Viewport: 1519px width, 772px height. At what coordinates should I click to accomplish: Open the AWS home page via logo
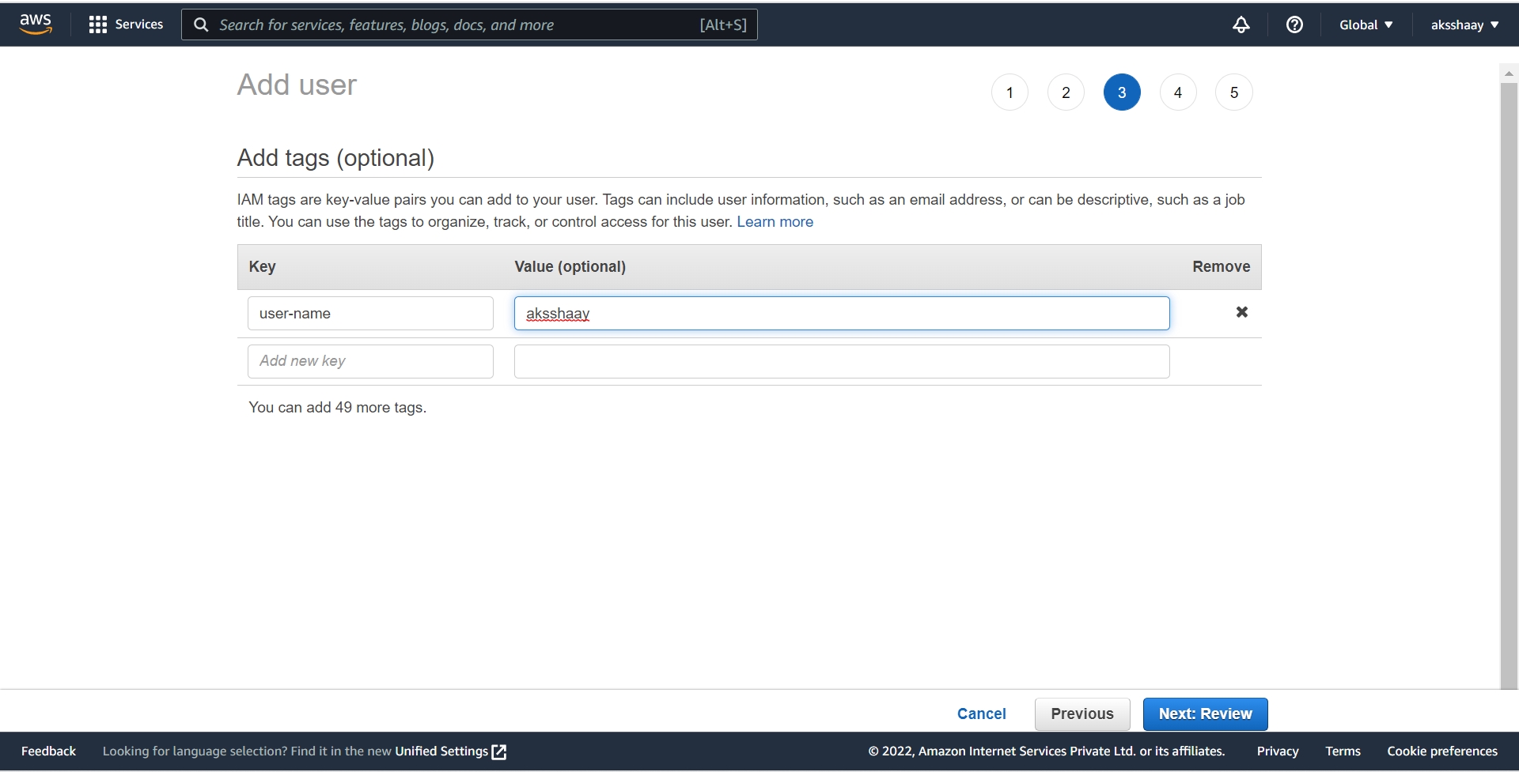tap(34, 24)
